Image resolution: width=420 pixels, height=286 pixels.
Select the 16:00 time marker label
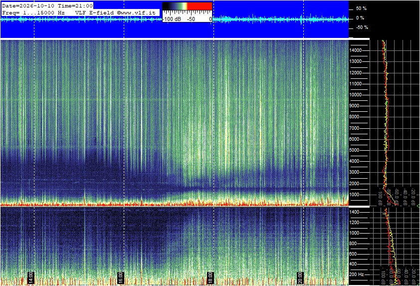coord(121,278)
